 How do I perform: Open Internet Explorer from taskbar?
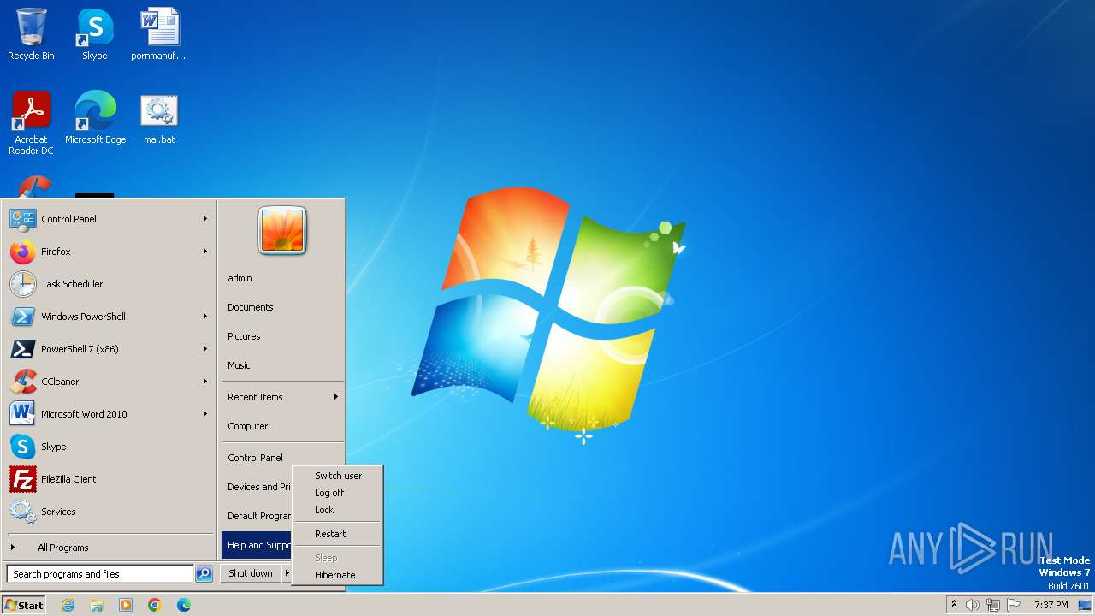(68, 605)
